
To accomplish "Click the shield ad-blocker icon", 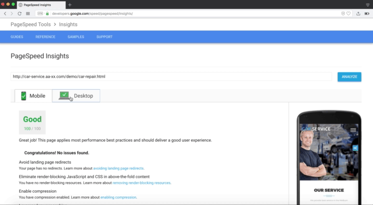I will pyautogui.click(x=343, y=13).
